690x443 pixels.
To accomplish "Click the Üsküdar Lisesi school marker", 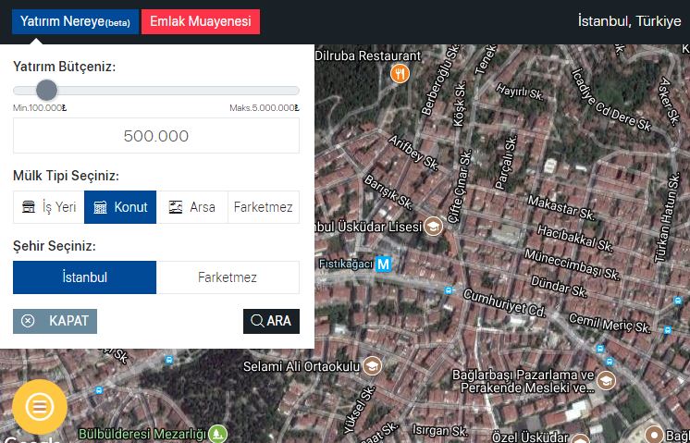I will click(433, 227).
